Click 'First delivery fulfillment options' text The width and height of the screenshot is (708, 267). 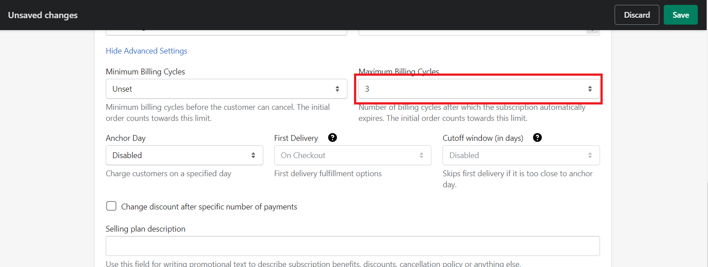[328, 174]
